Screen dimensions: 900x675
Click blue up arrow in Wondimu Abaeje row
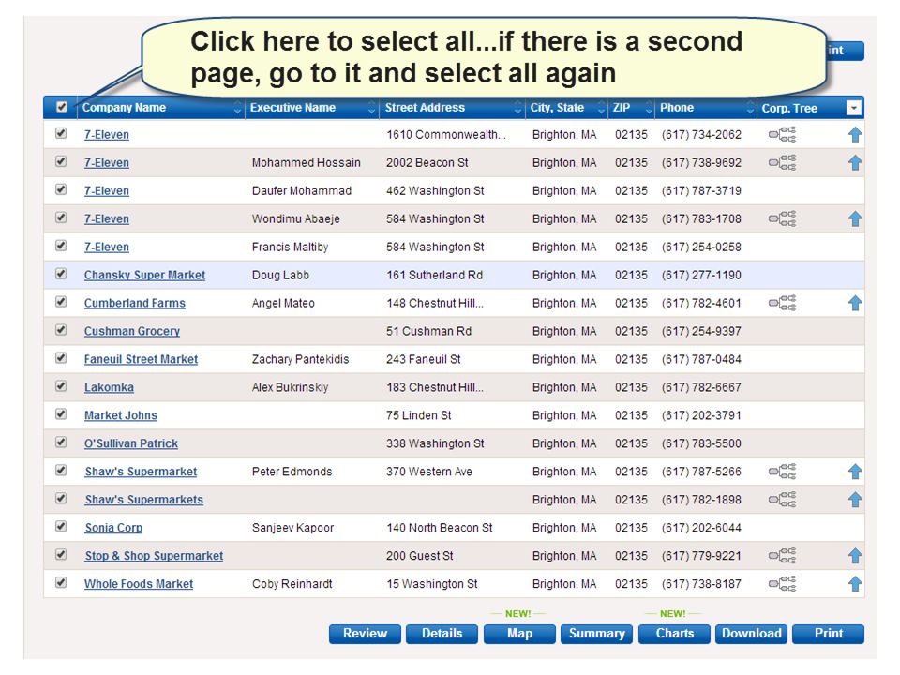855,218
